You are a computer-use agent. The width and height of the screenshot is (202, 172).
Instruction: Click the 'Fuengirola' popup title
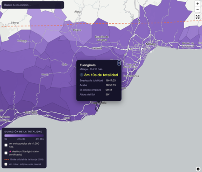pos(88,65)
